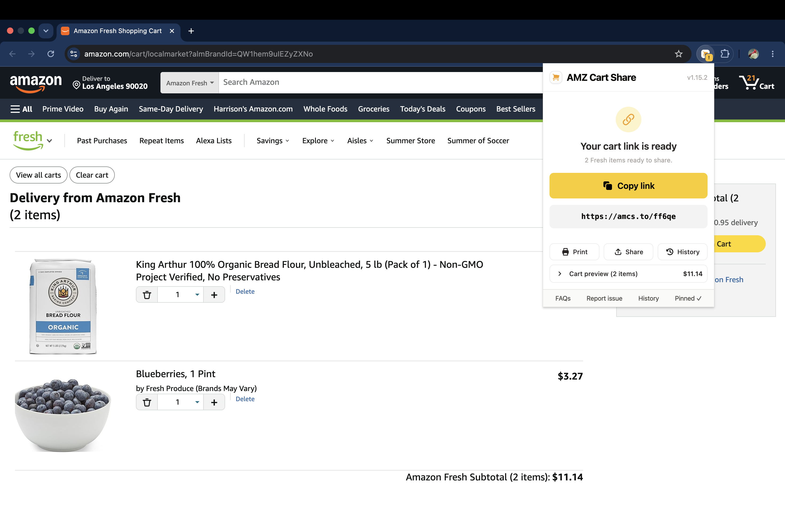This screenshot has height=510, width=785.
Task: Open Summer of Soccer link
Action: click(x=478, y=141)
